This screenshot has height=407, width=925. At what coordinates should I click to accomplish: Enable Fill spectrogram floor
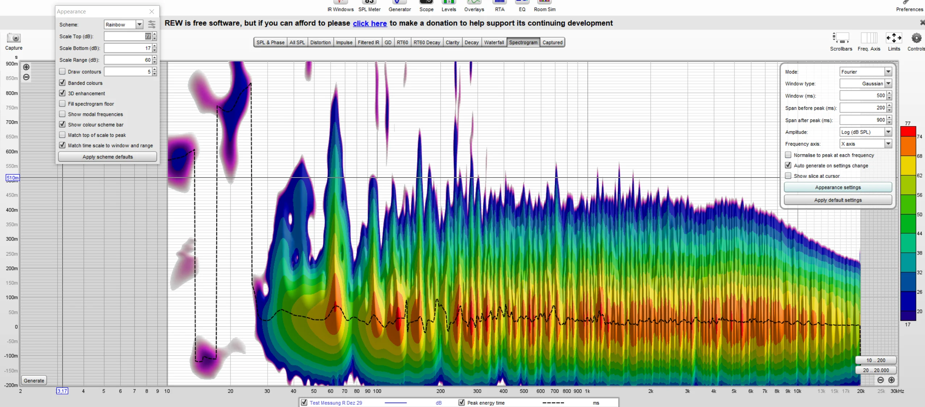[62, 104]
